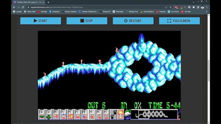Select the Builder skill
The width and height of the screenshot is (221, 124).
tap(85, 114)
